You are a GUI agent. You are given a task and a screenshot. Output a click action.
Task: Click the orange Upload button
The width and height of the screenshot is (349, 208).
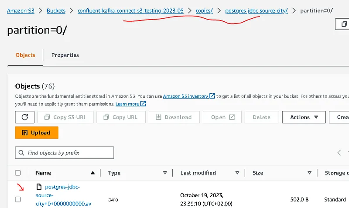tap(37, 133)
